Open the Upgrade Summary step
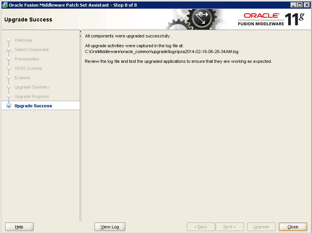Image resolution: width=312 pixels, height=233 pixels. [32, 87]
